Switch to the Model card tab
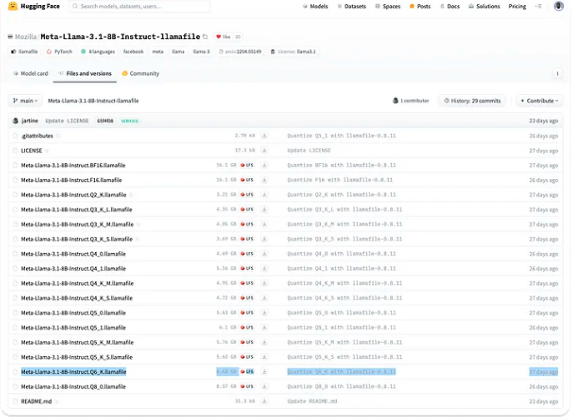573x417 pixels. [x=31, y=73]
